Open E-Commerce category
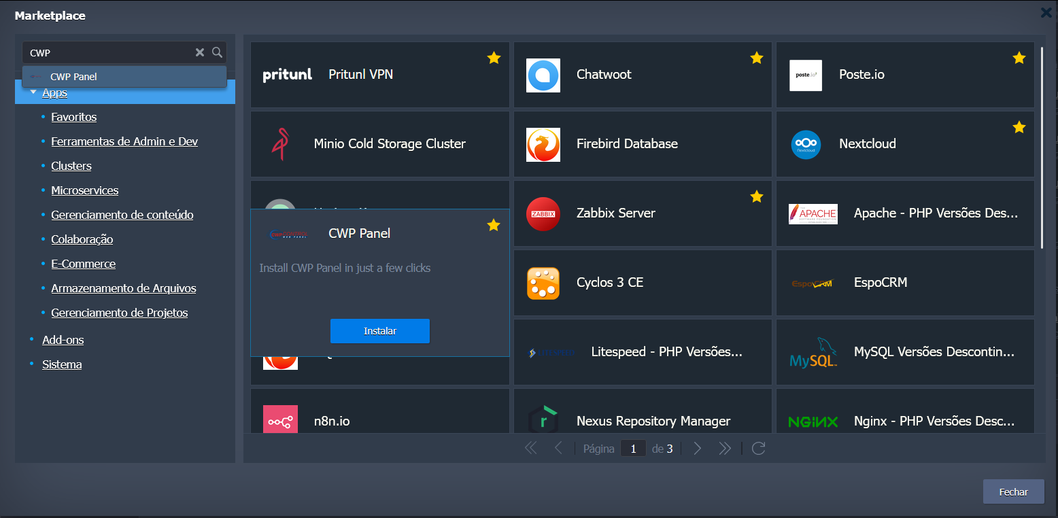 [84, 264]
